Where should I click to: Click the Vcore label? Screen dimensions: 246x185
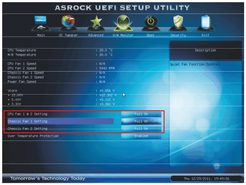(x=12, y=91)
